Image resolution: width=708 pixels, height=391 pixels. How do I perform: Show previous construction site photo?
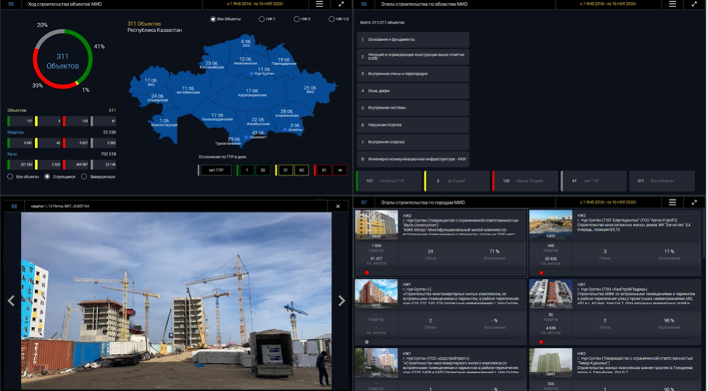pyautogui.click(x=11, y=301)
